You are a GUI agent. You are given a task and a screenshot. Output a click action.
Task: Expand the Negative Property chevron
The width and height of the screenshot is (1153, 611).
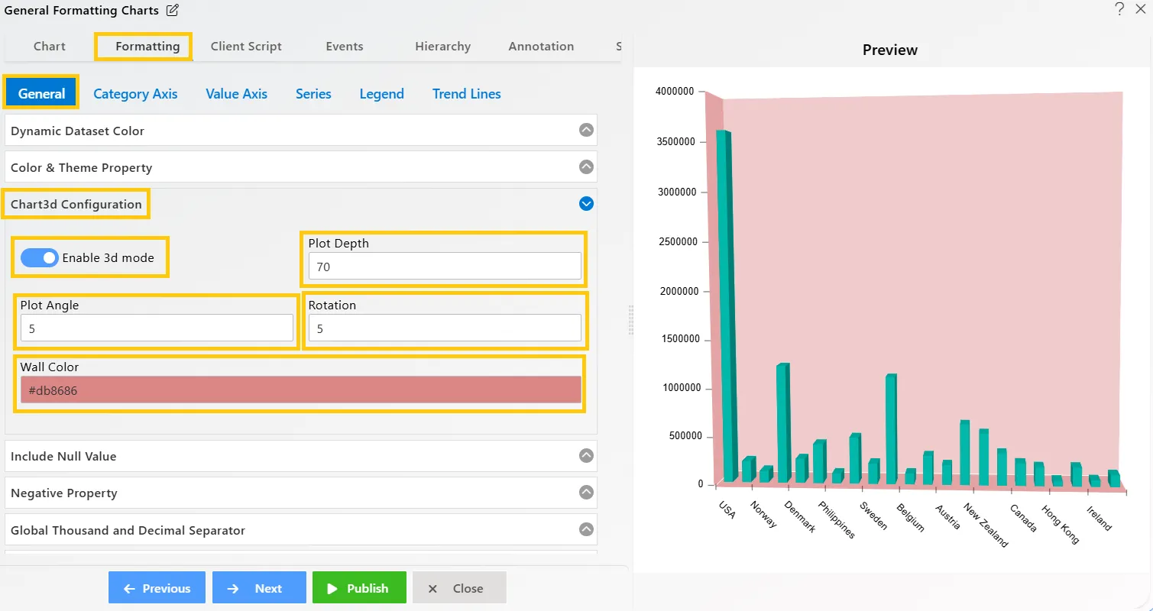tap(586, 492)
